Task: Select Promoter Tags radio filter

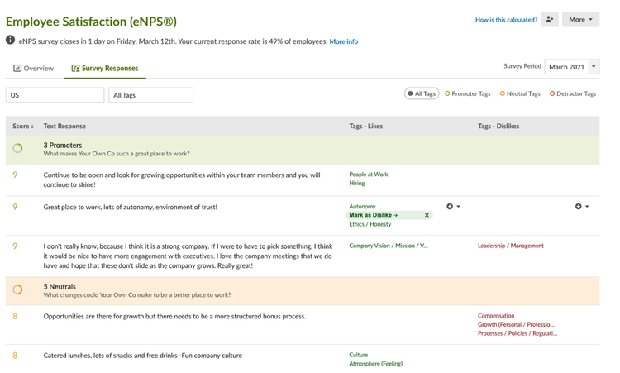Action: click(468, 93)
